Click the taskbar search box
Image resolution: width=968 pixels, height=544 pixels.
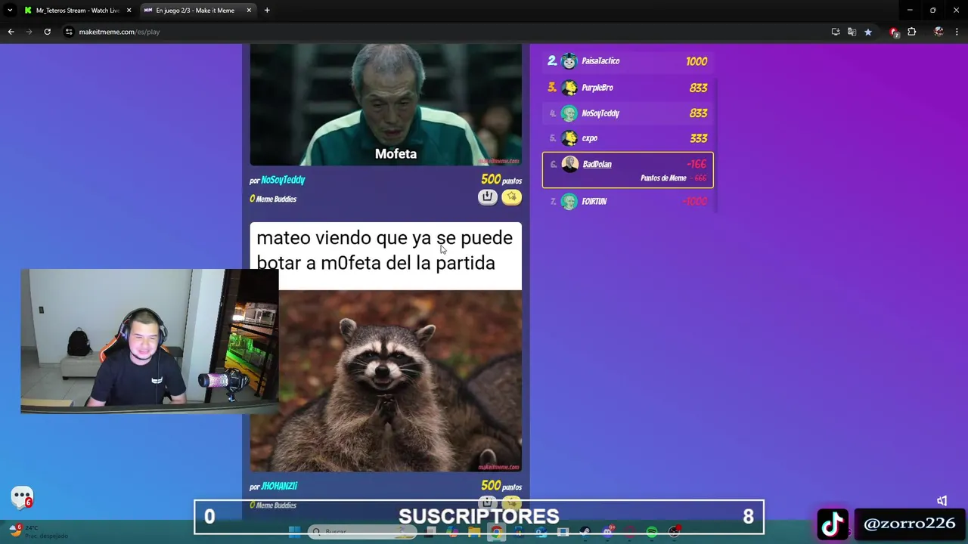(x=363, y=532)
